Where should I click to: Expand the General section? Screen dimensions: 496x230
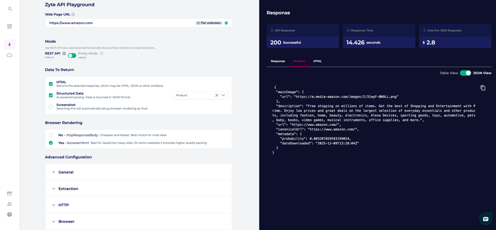(138, 172)
